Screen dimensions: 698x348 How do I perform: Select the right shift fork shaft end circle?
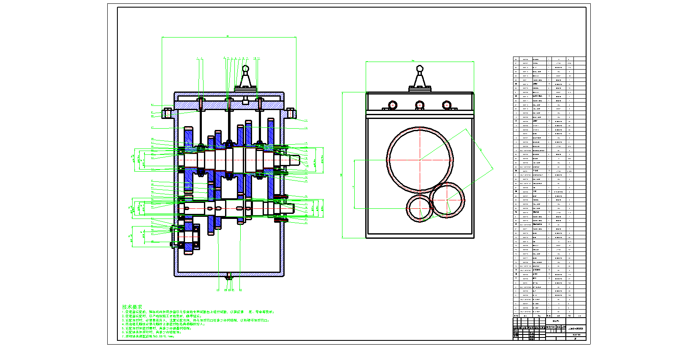[x=446, y=105]
